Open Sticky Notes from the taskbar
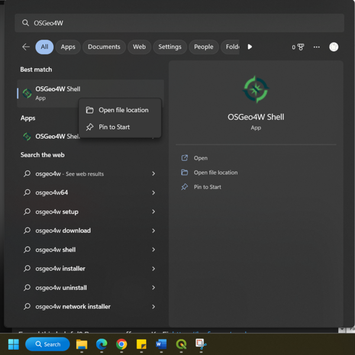Screen dimensions: 355x355 pyautogui.click(x=141, y=344)
